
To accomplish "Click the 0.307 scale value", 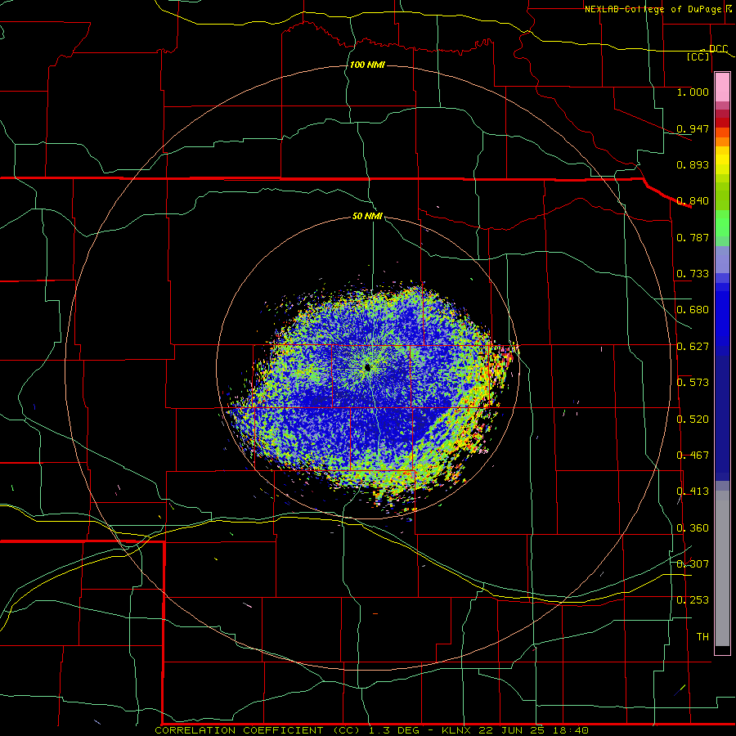I will click(693, 564).
